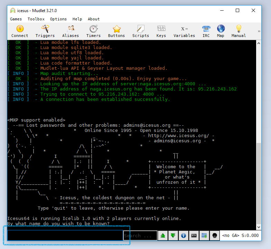This screenshot has width=271, height=249.
Task: Click the search up green arrow
Action: click(163, 236)
